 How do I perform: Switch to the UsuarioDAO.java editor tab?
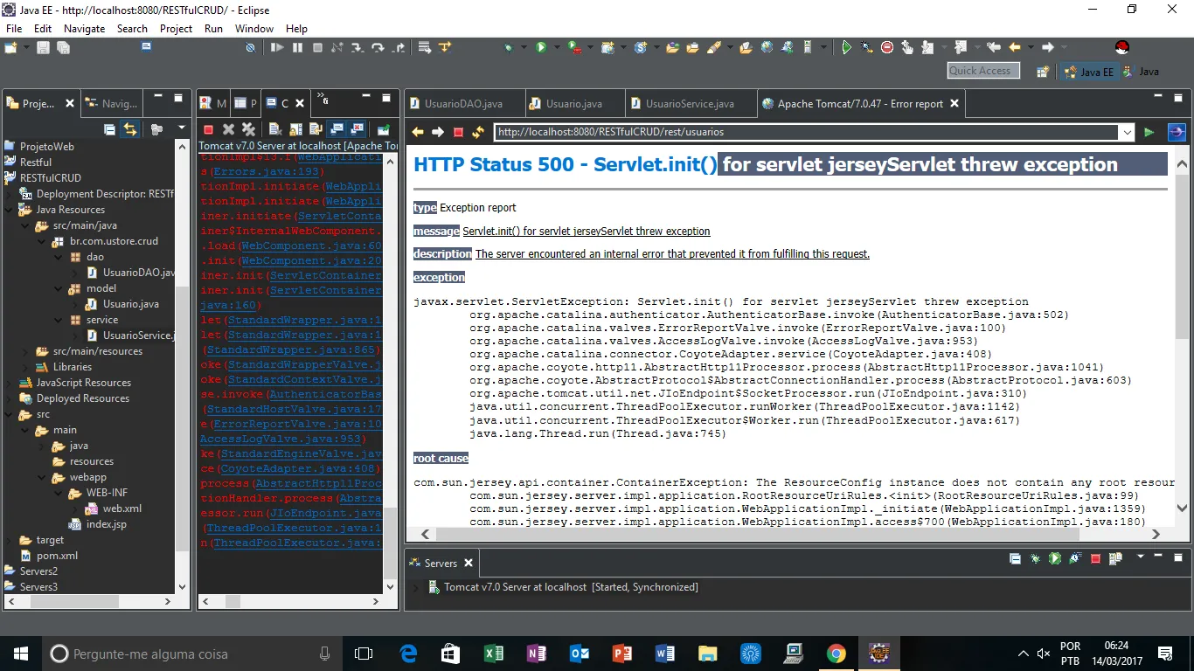[464, 103]
